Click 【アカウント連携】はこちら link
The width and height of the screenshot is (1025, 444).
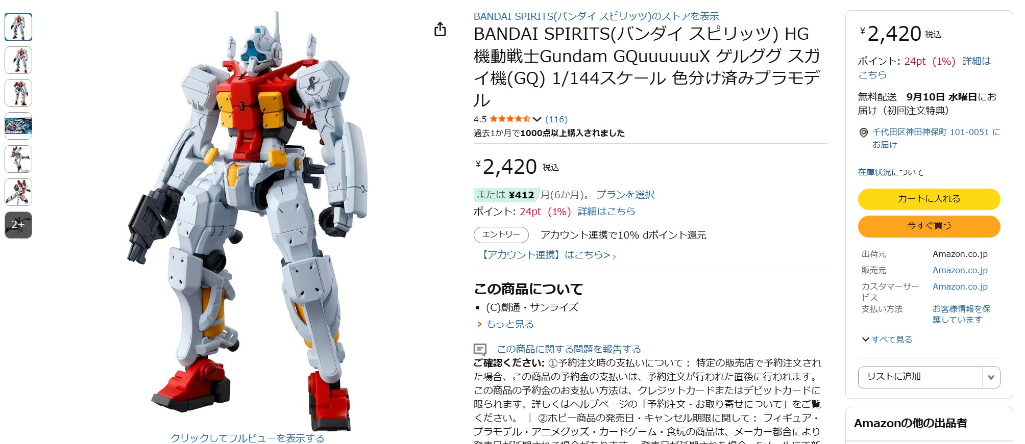click(x=547, y=255)
